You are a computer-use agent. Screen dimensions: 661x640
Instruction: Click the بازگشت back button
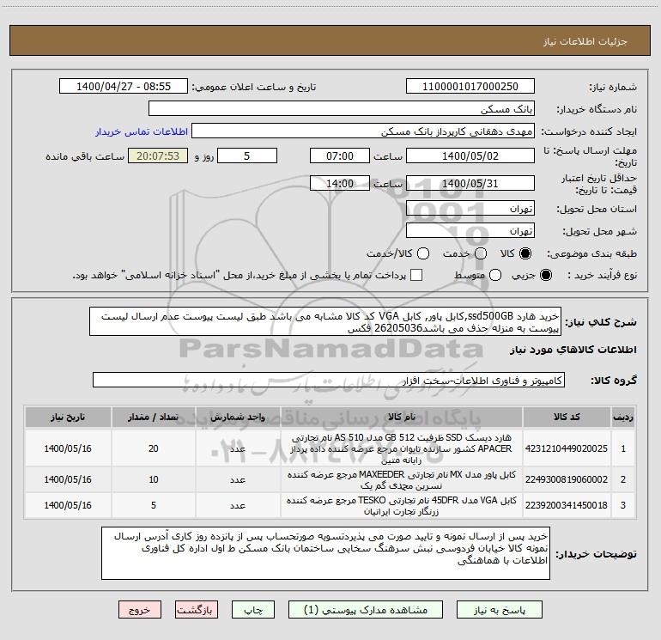(x=197, y=610)
